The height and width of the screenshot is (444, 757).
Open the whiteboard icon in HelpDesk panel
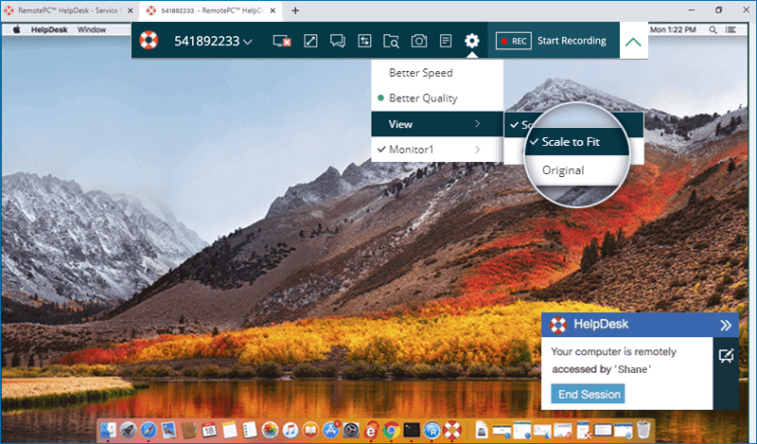click(726, 356)
